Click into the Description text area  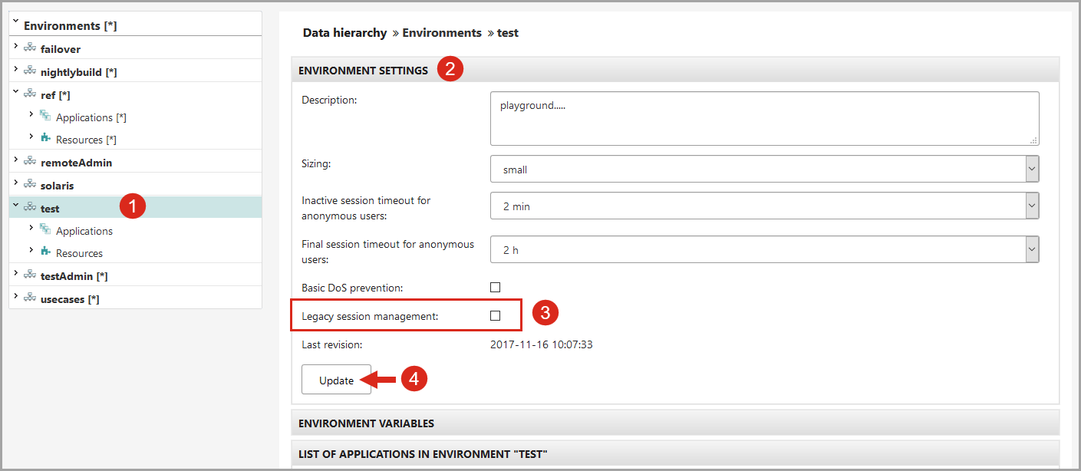tap(764, 118)
